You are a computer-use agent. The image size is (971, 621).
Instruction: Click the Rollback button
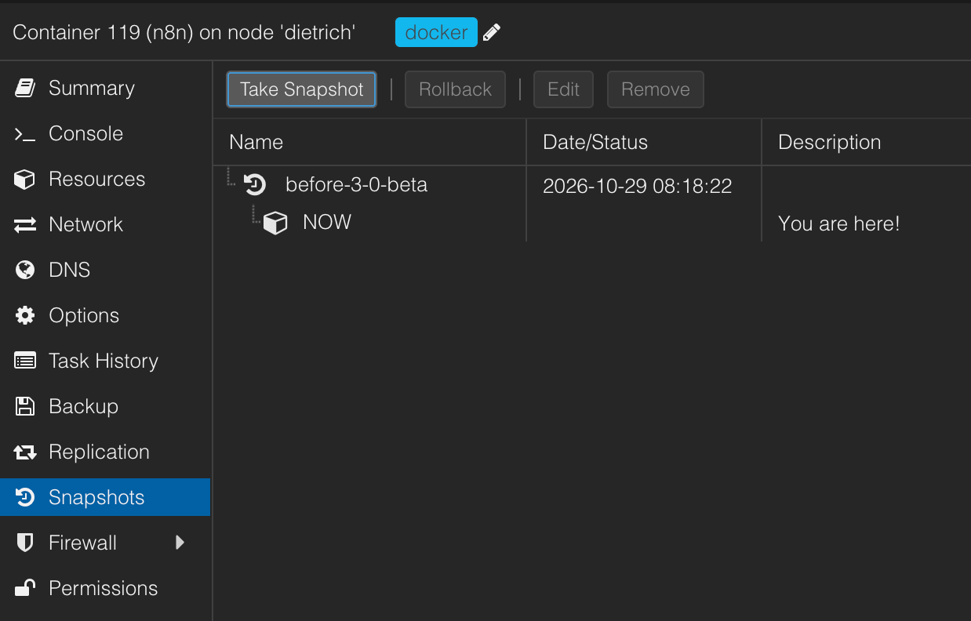click(x=455, y=89)
